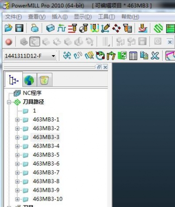Expand the 463MB3-3 folder

pyautogui.click(x=17, y=138)
